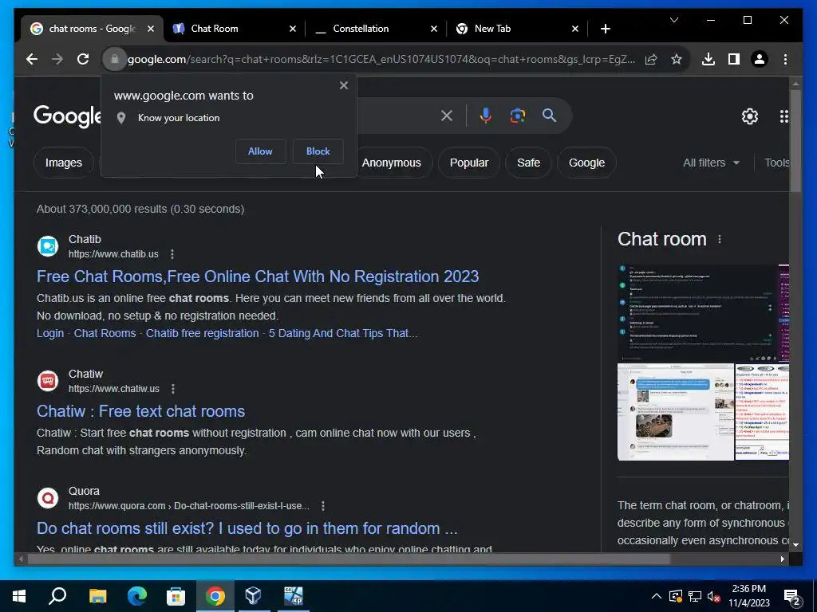
Task: Open the Chrome three-dot menu
Action: (785, 59)
